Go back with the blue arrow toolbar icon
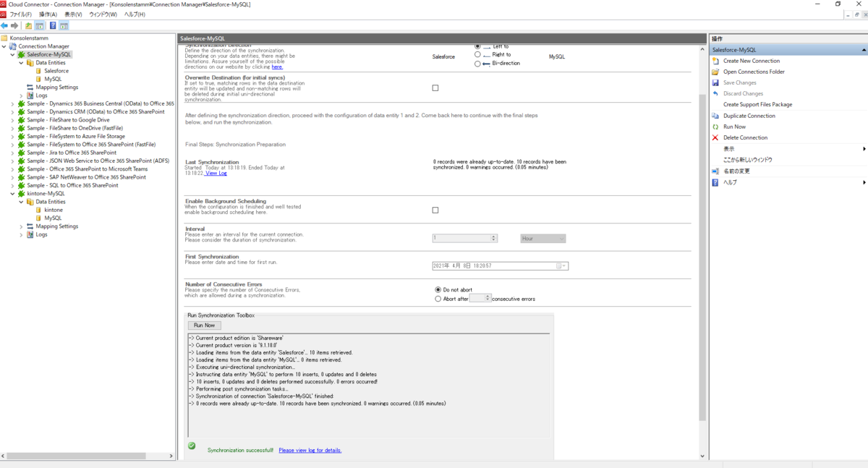The width and height of the screenshot is (868, 468). coord(4,26)
